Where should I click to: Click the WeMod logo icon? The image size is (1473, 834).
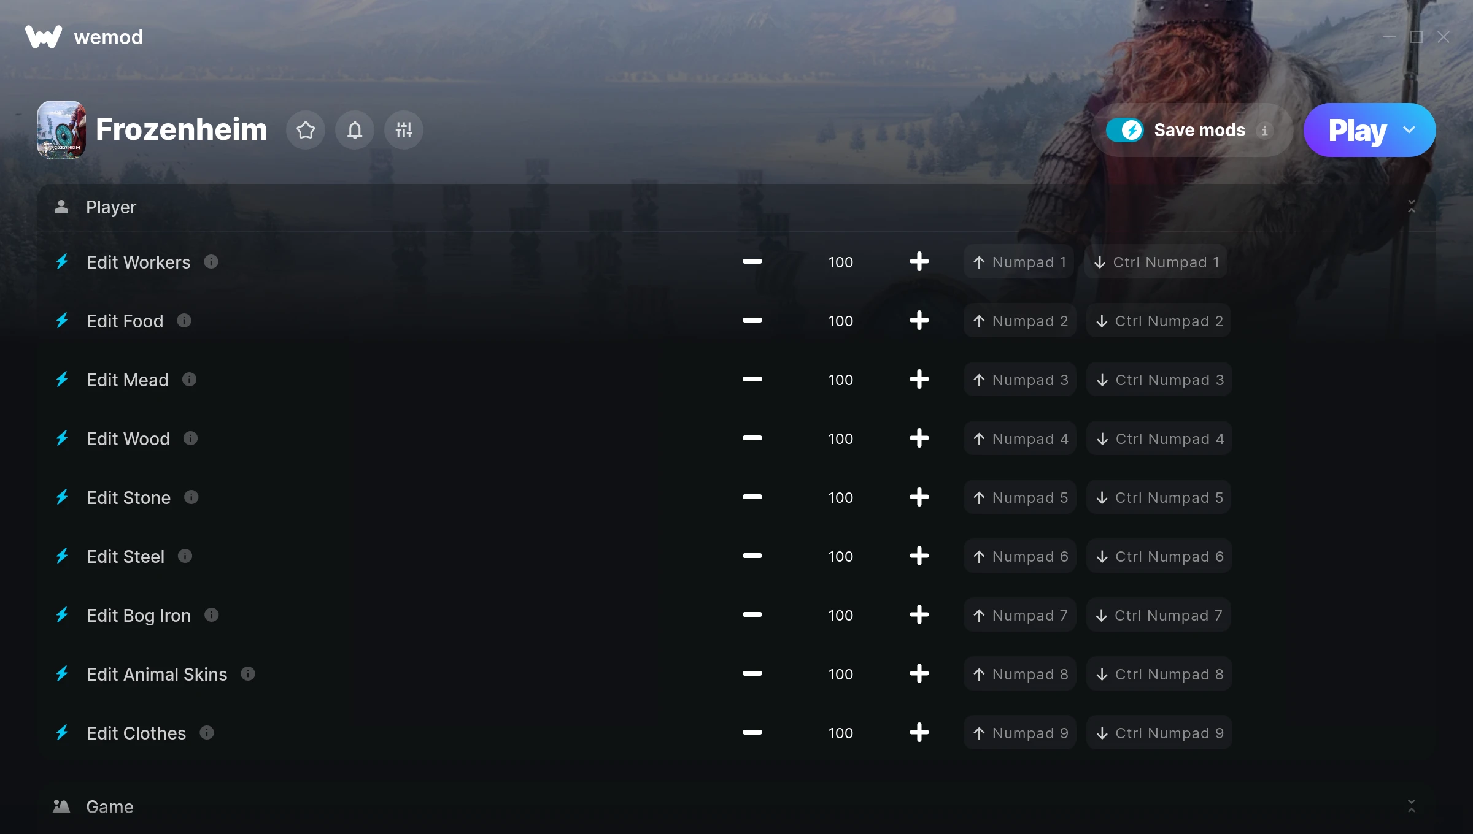click(x=44, y=37)
